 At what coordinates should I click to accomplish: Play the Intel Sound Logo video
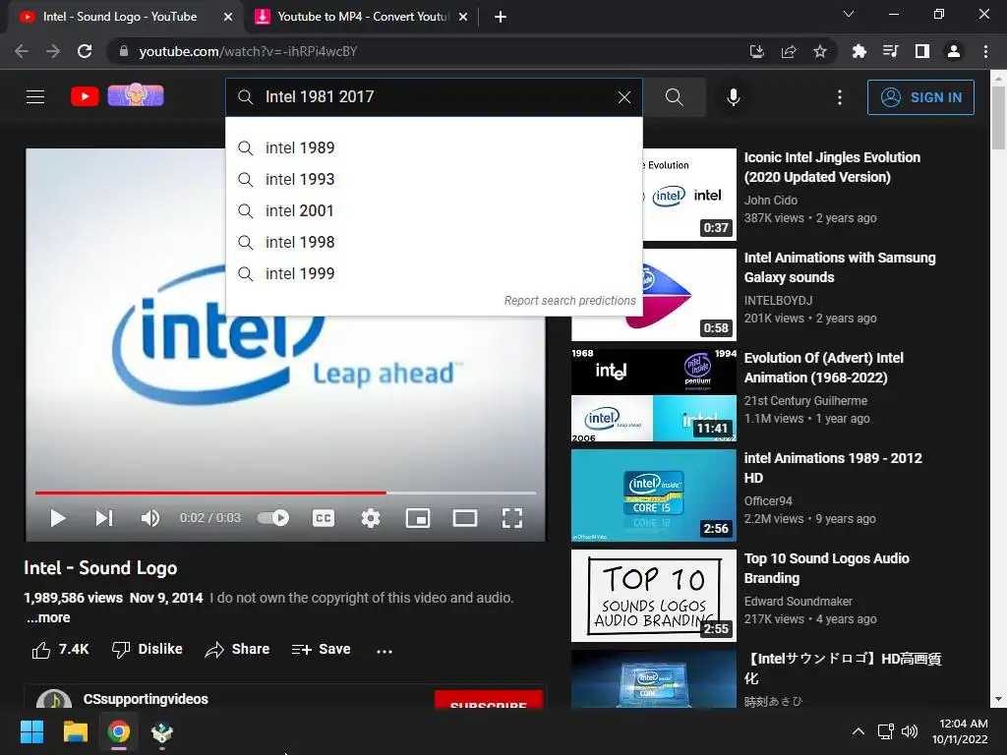click(58, 518)
